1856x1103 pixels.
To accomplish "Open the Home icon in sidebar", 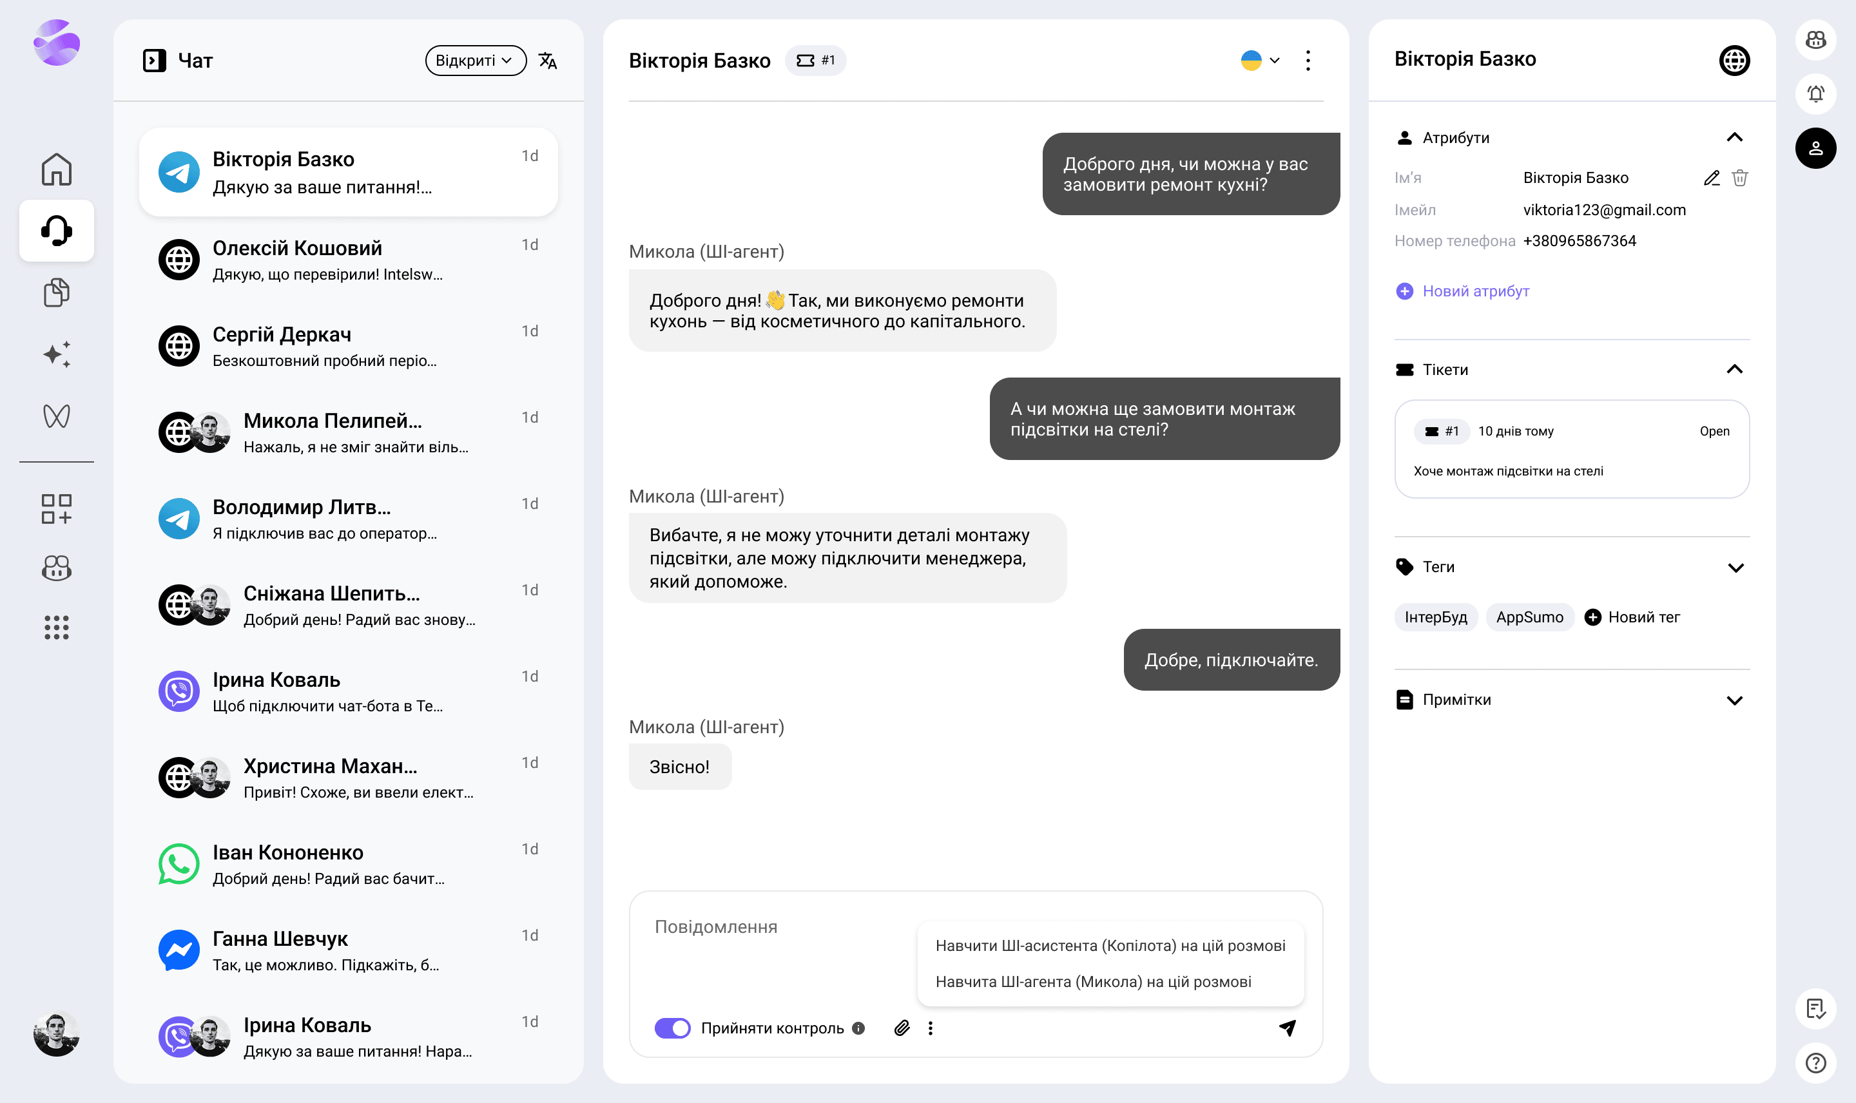I will 57,169.
